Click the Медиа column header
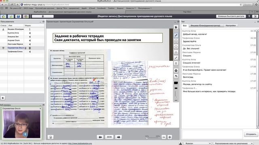The height and width of the screenshot is (145, 259). (34, 25)
